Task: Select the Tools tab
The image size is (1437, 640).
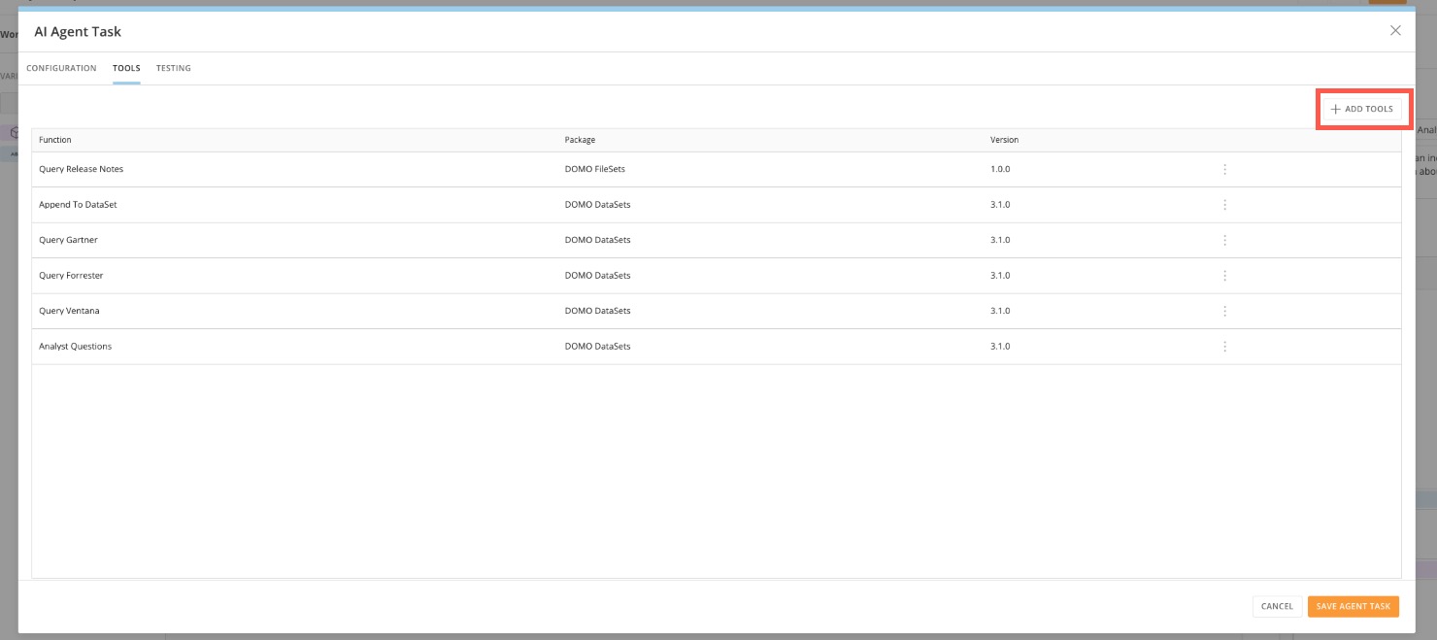Action: pos(126,68)
